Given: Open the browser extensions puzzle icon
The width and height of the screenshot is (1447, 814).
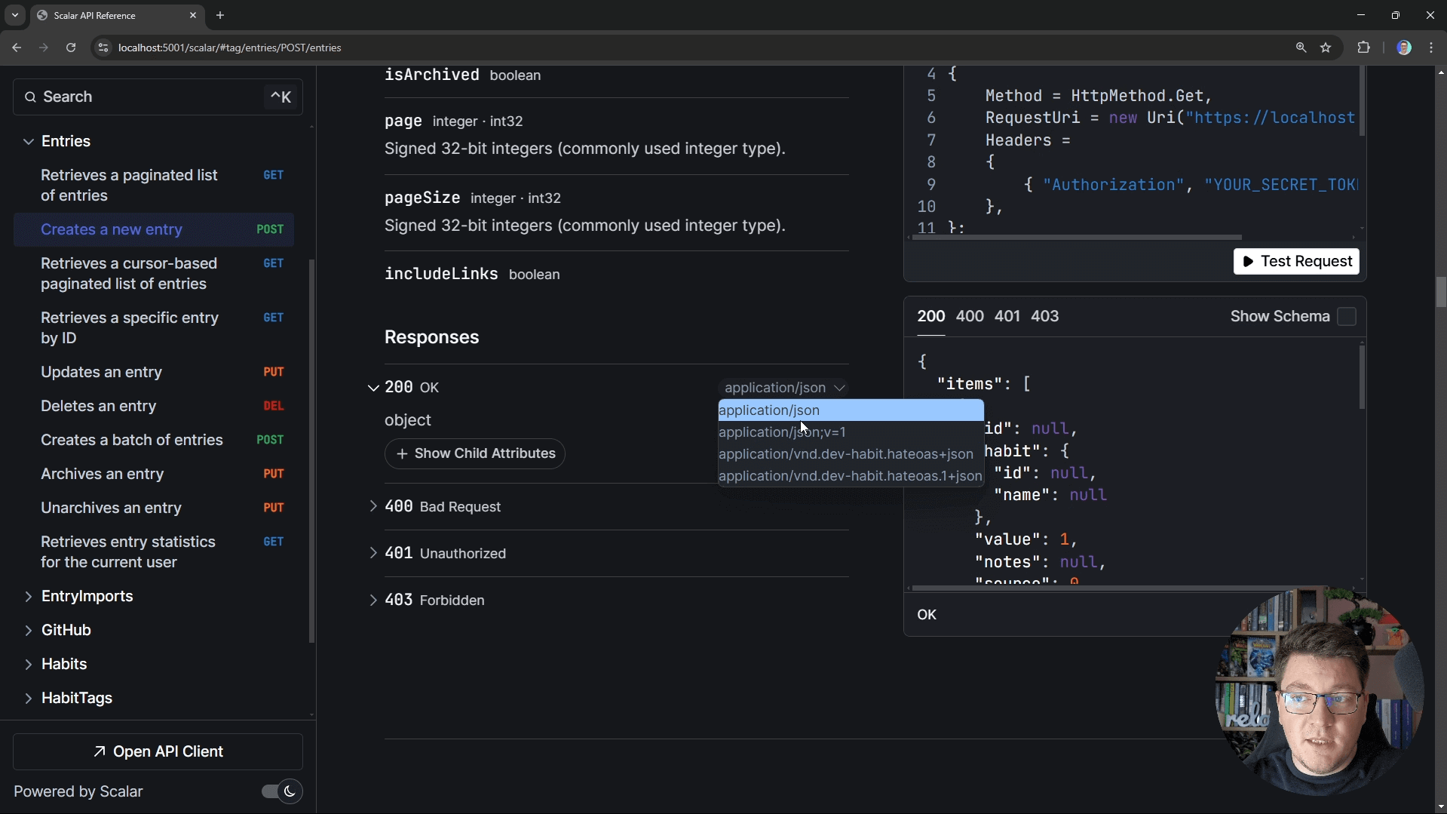Looking at the screenshot, I should tap(1363, 48).
